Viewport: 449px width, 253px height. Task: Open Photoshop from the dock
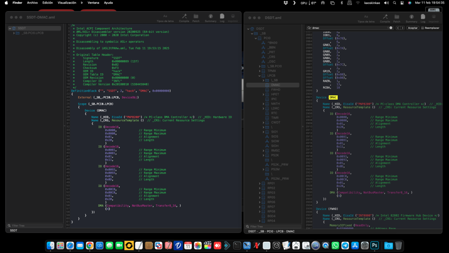tap(374, 245)
